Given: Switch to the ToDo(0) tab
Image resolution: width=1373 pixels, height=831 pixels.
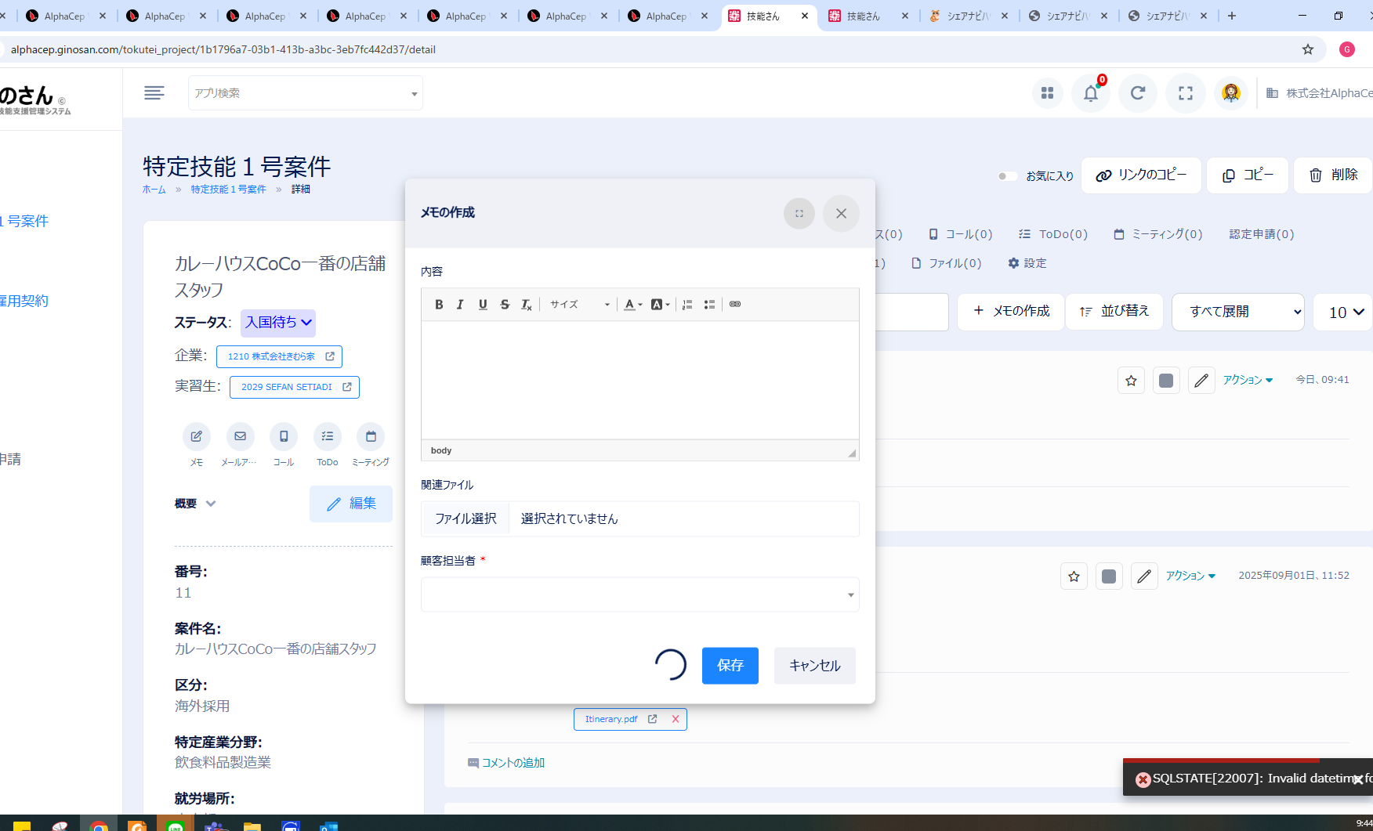Looking at the screenshot, I should (x=1053, y=234).
